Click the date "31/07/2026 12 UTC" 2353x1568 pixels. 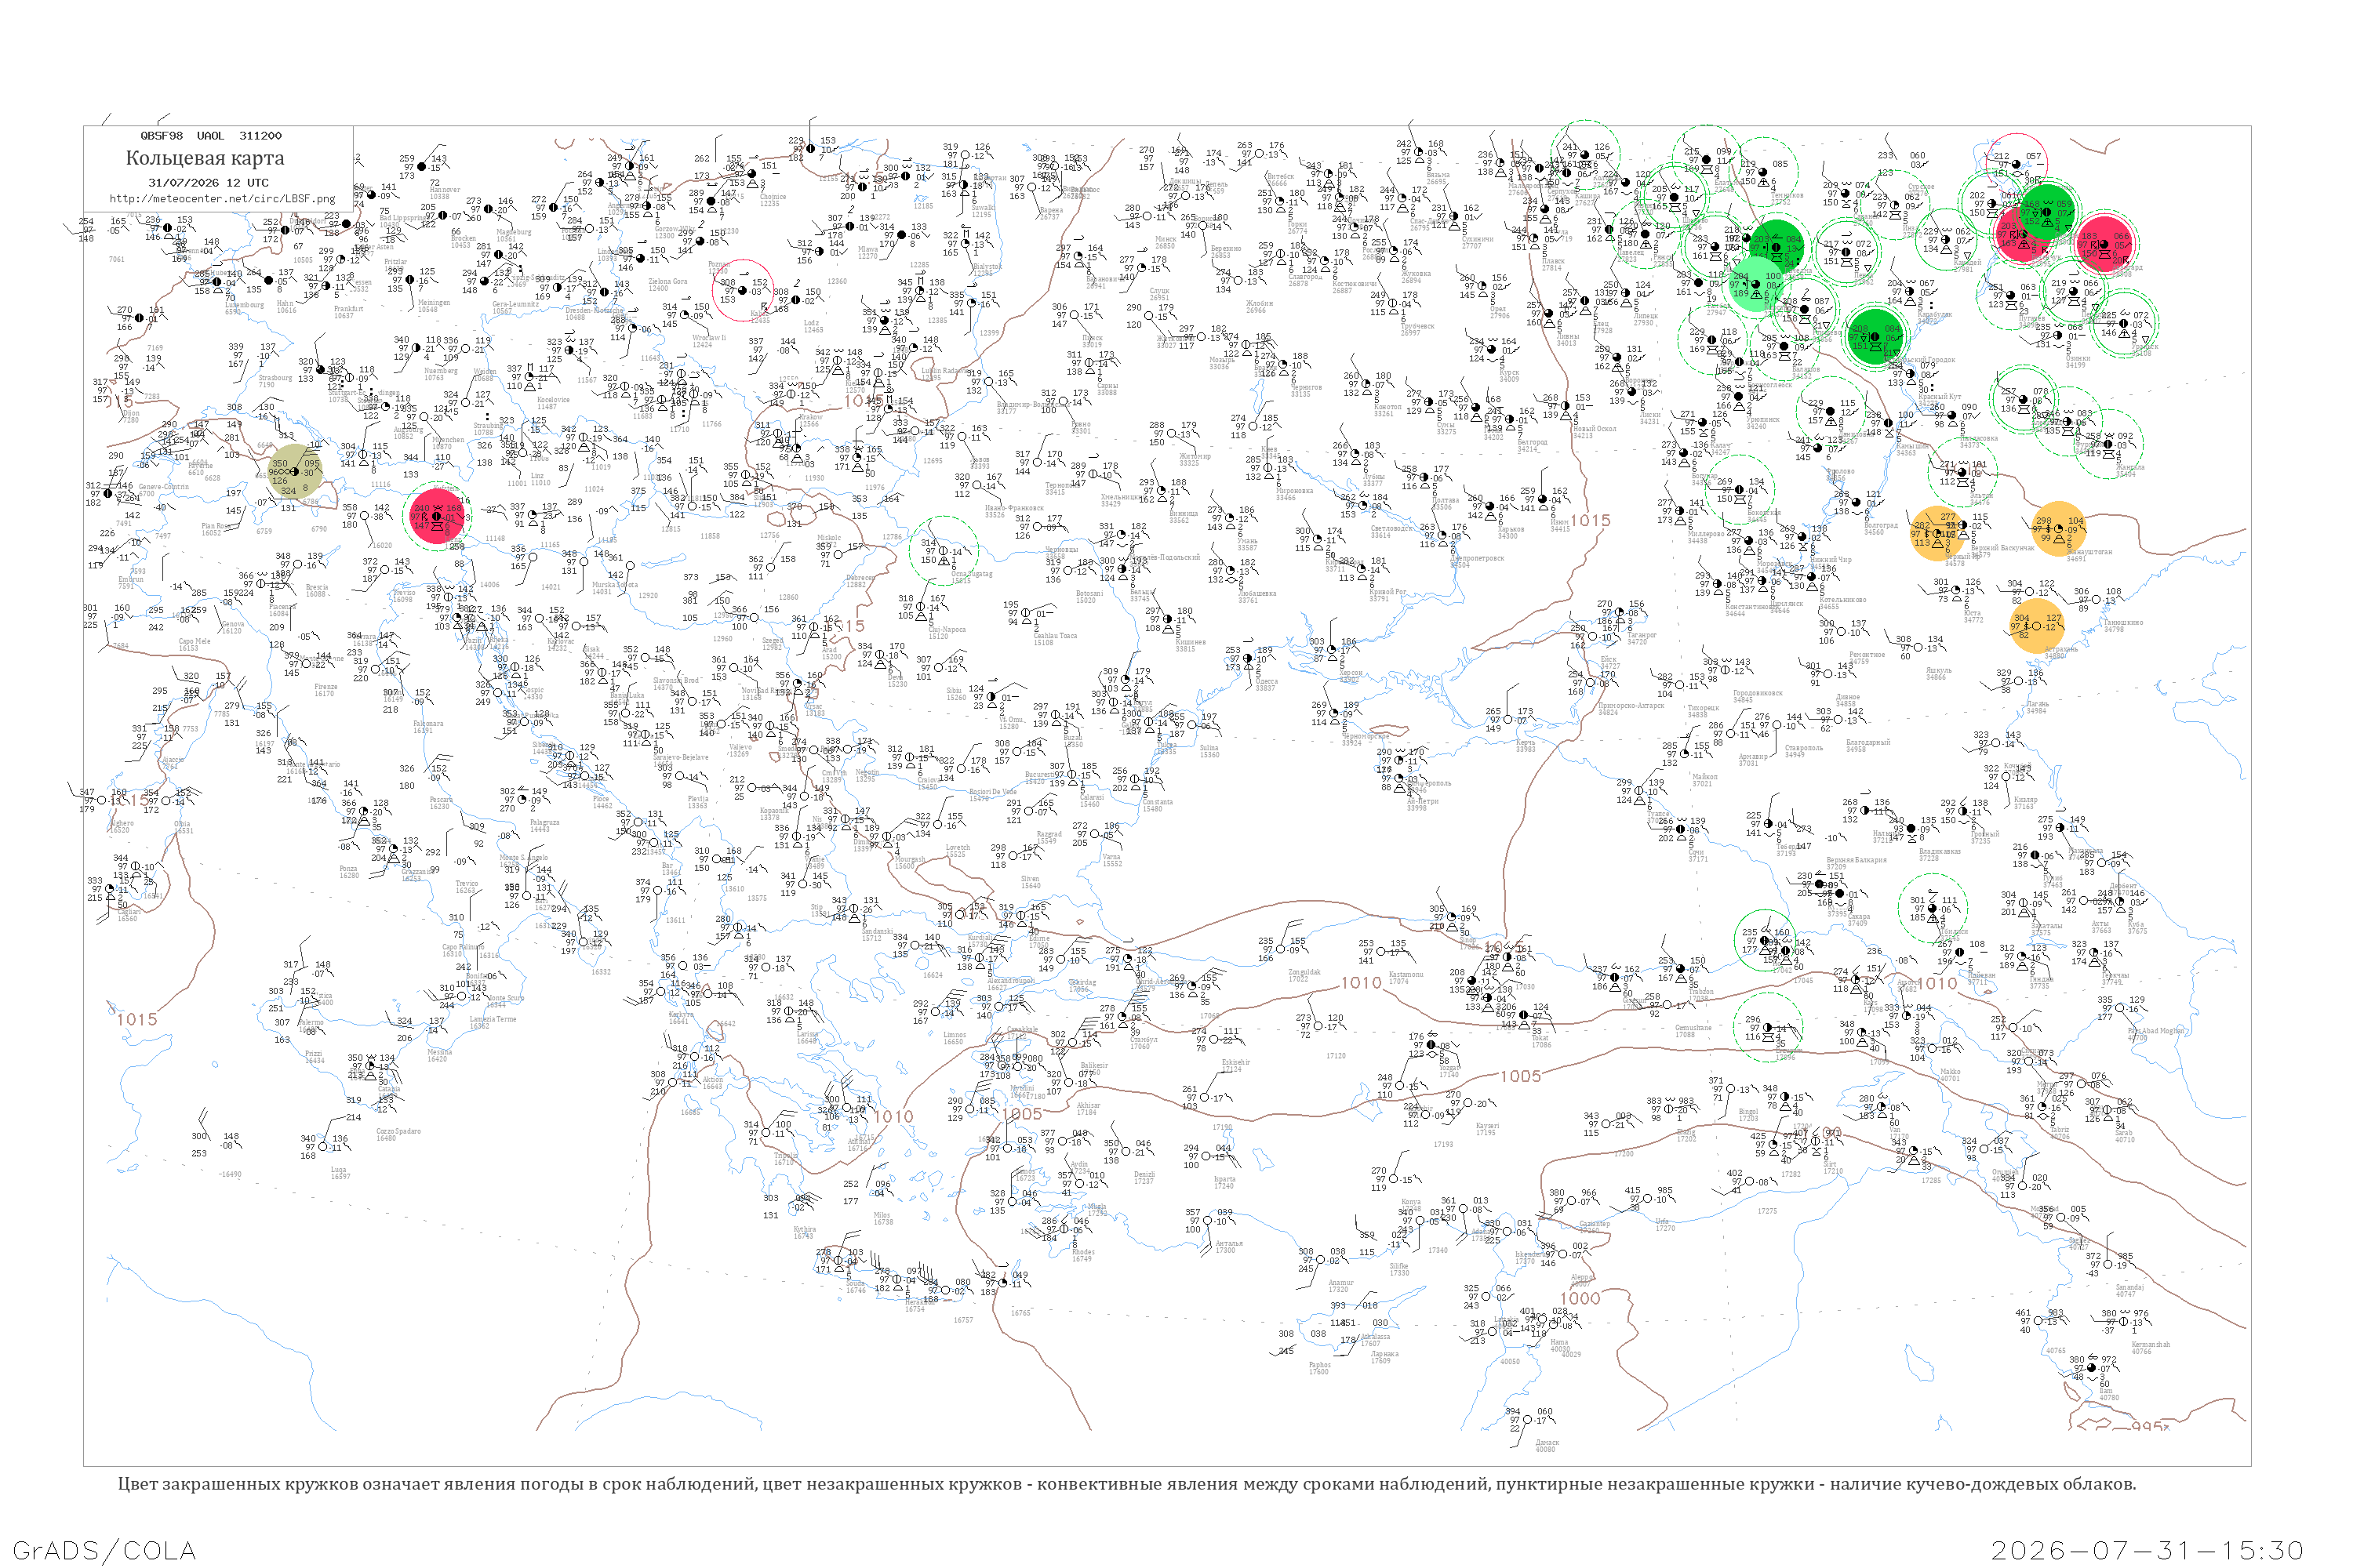coord(208,183)
